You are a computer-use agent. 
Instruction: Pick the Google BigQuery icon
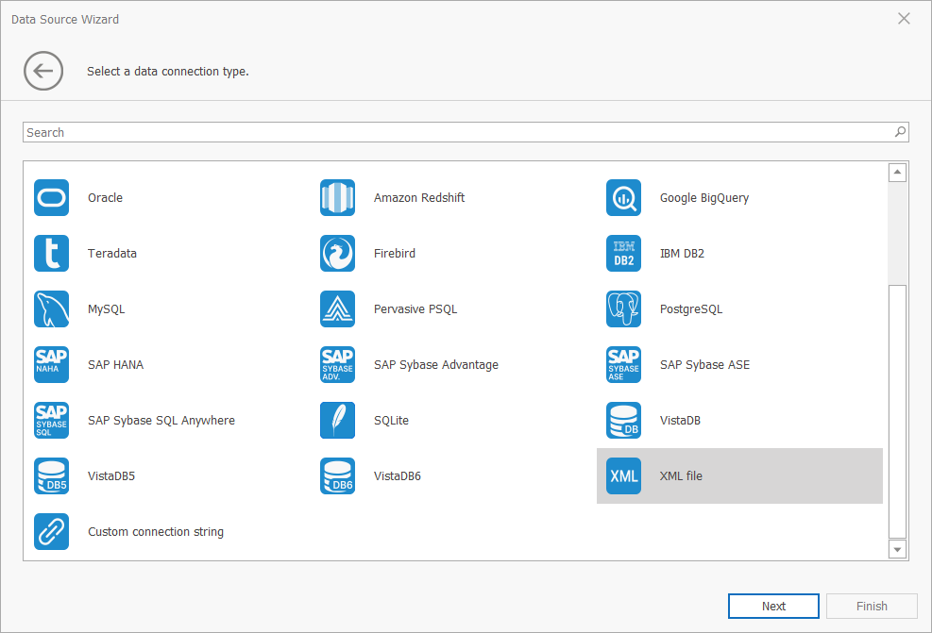623,198
